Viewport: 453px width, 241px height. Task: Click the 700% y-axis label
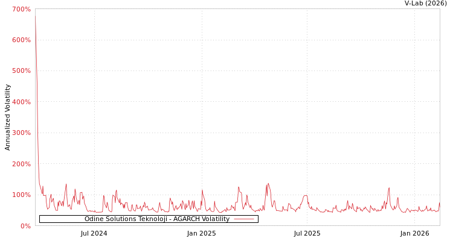click(x=21, y=9)
